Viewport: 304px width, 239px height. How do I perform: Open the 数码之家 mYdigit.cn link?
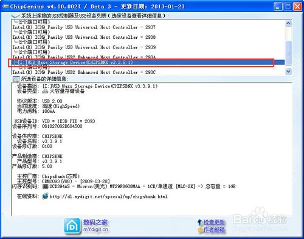pos(95,226)
